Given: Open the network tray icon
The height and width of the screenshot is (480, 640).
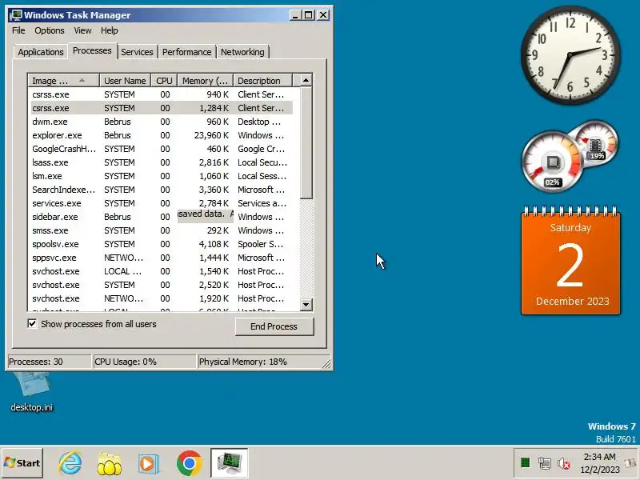Looking at the screenshot, I should point(544,463).
